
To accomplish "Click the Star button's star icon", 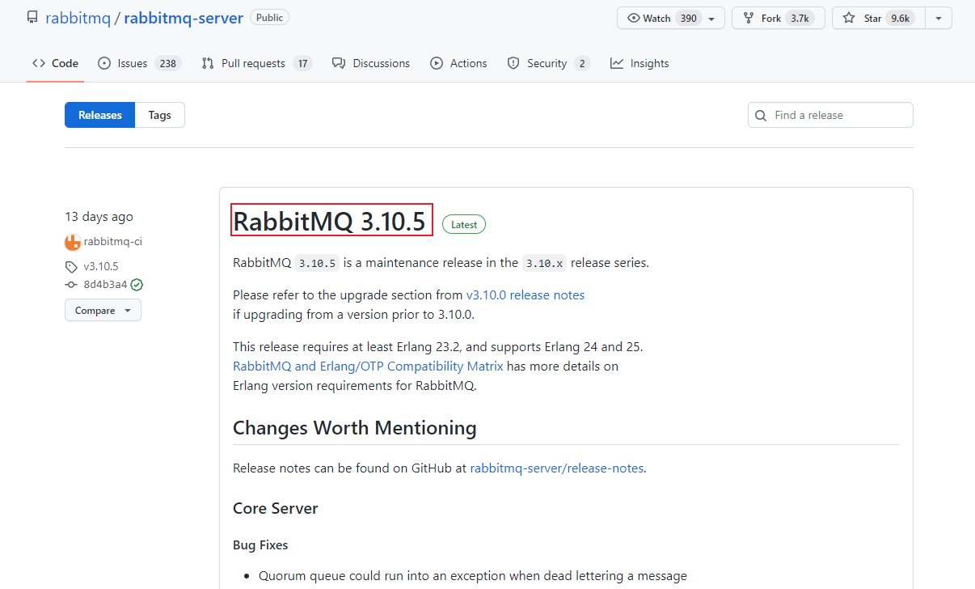I will point(849,18).
